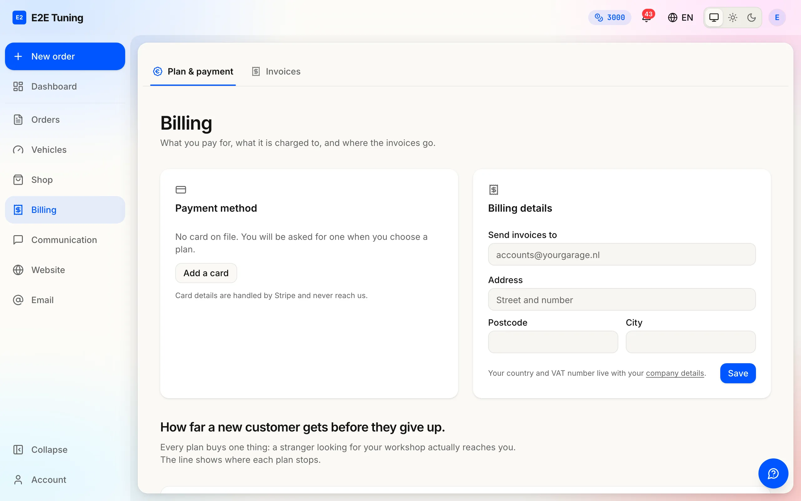Viewport: 801px width, 501px height.
Task: Open Communication in sidebar
Action: pos(65,240)
